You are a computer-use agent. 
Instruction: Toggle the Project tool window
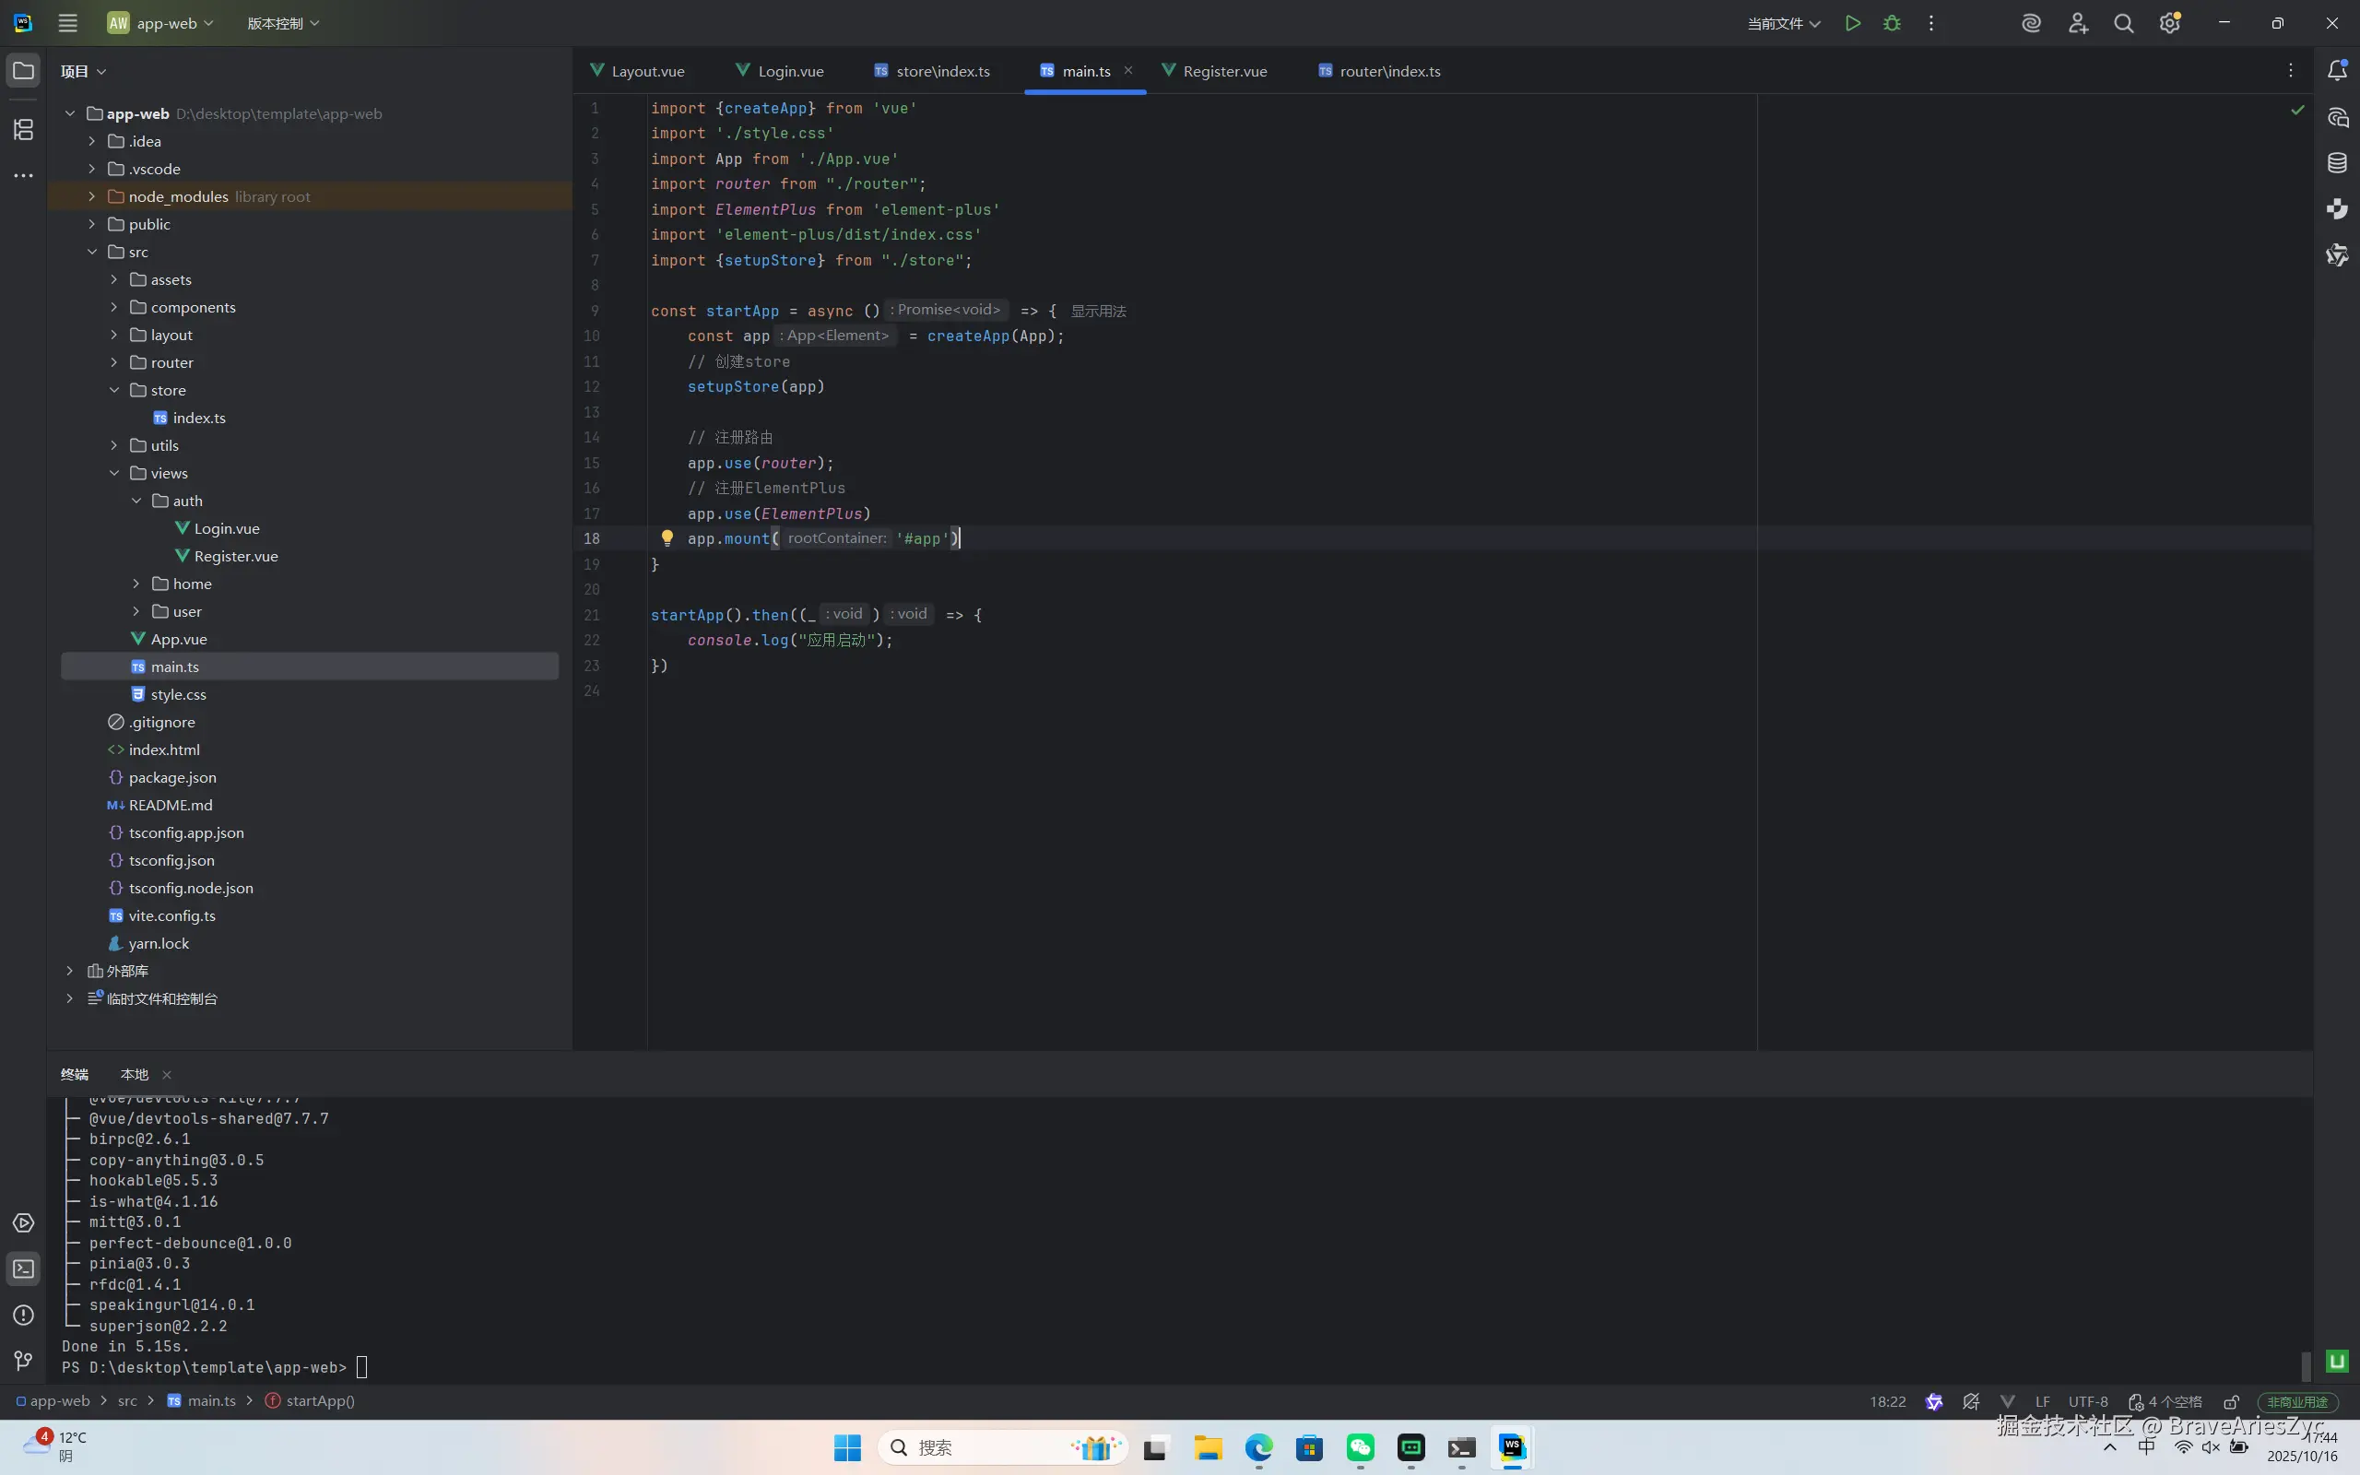click(x=23, y=70)
